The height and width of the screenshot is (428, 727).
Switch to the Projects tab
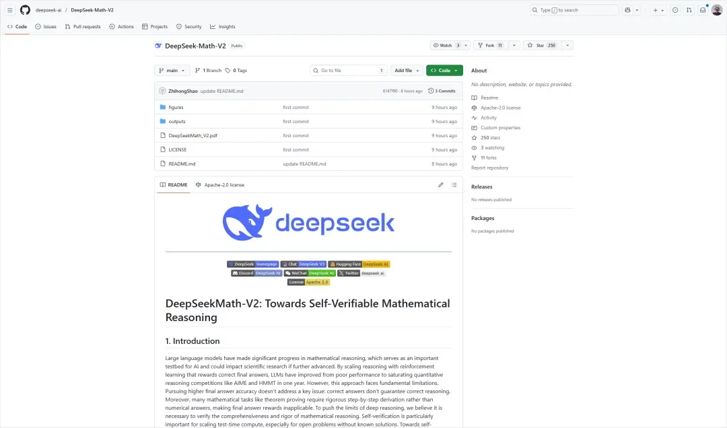tap(154, 26)
